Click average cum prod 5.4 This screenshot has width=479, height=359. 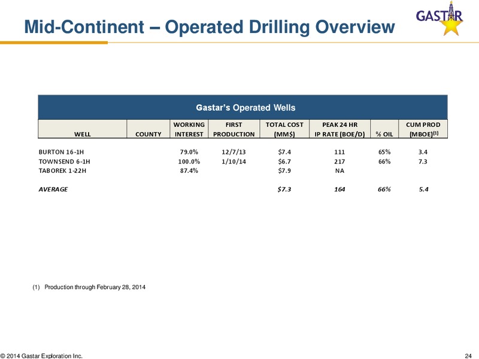click(424, 189)
